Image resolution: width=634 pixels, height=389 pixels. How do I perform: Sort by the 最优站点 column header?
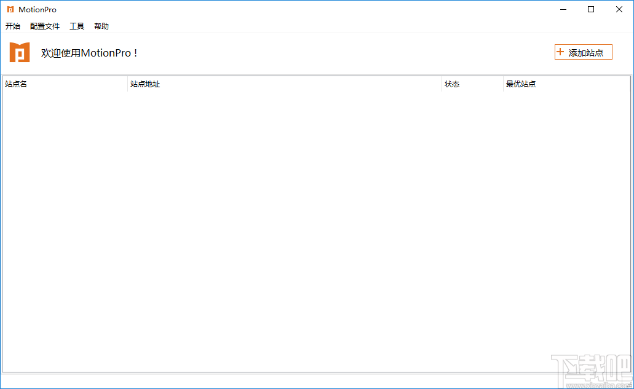[566, 84]
